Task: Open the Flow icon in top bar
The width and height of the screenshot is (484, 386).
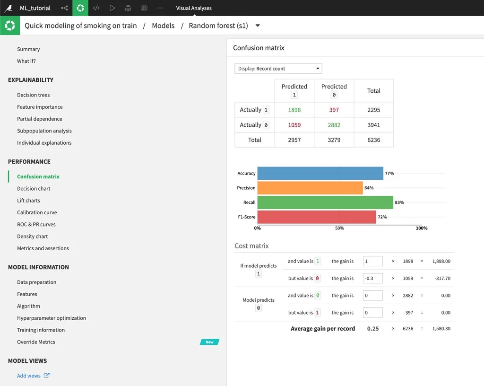Action: coord(64,8)
